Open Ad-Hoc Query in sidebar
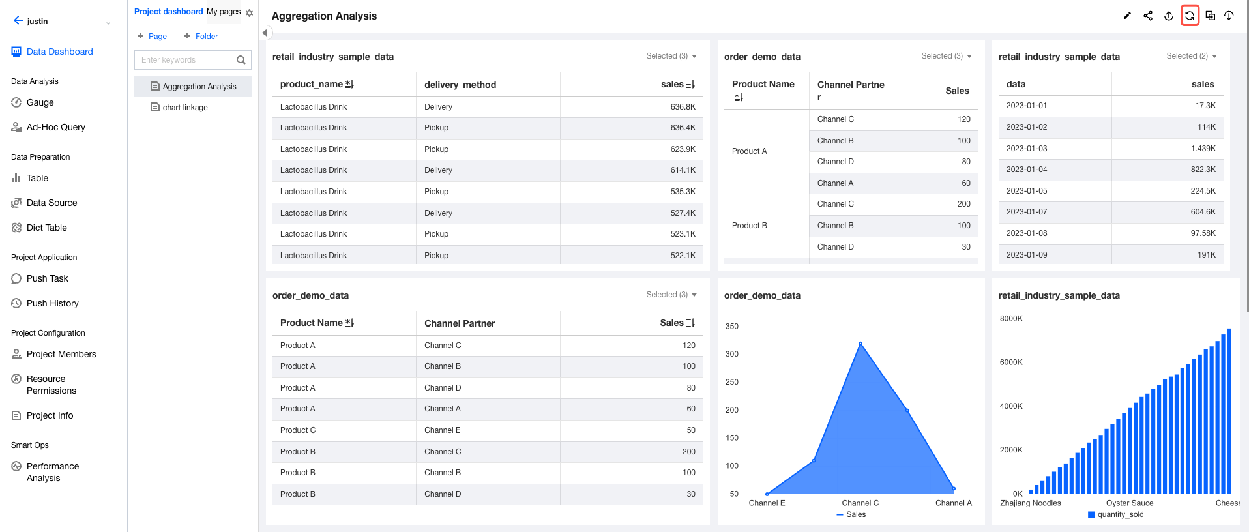 pyautogui.click(x=55, y=127)
